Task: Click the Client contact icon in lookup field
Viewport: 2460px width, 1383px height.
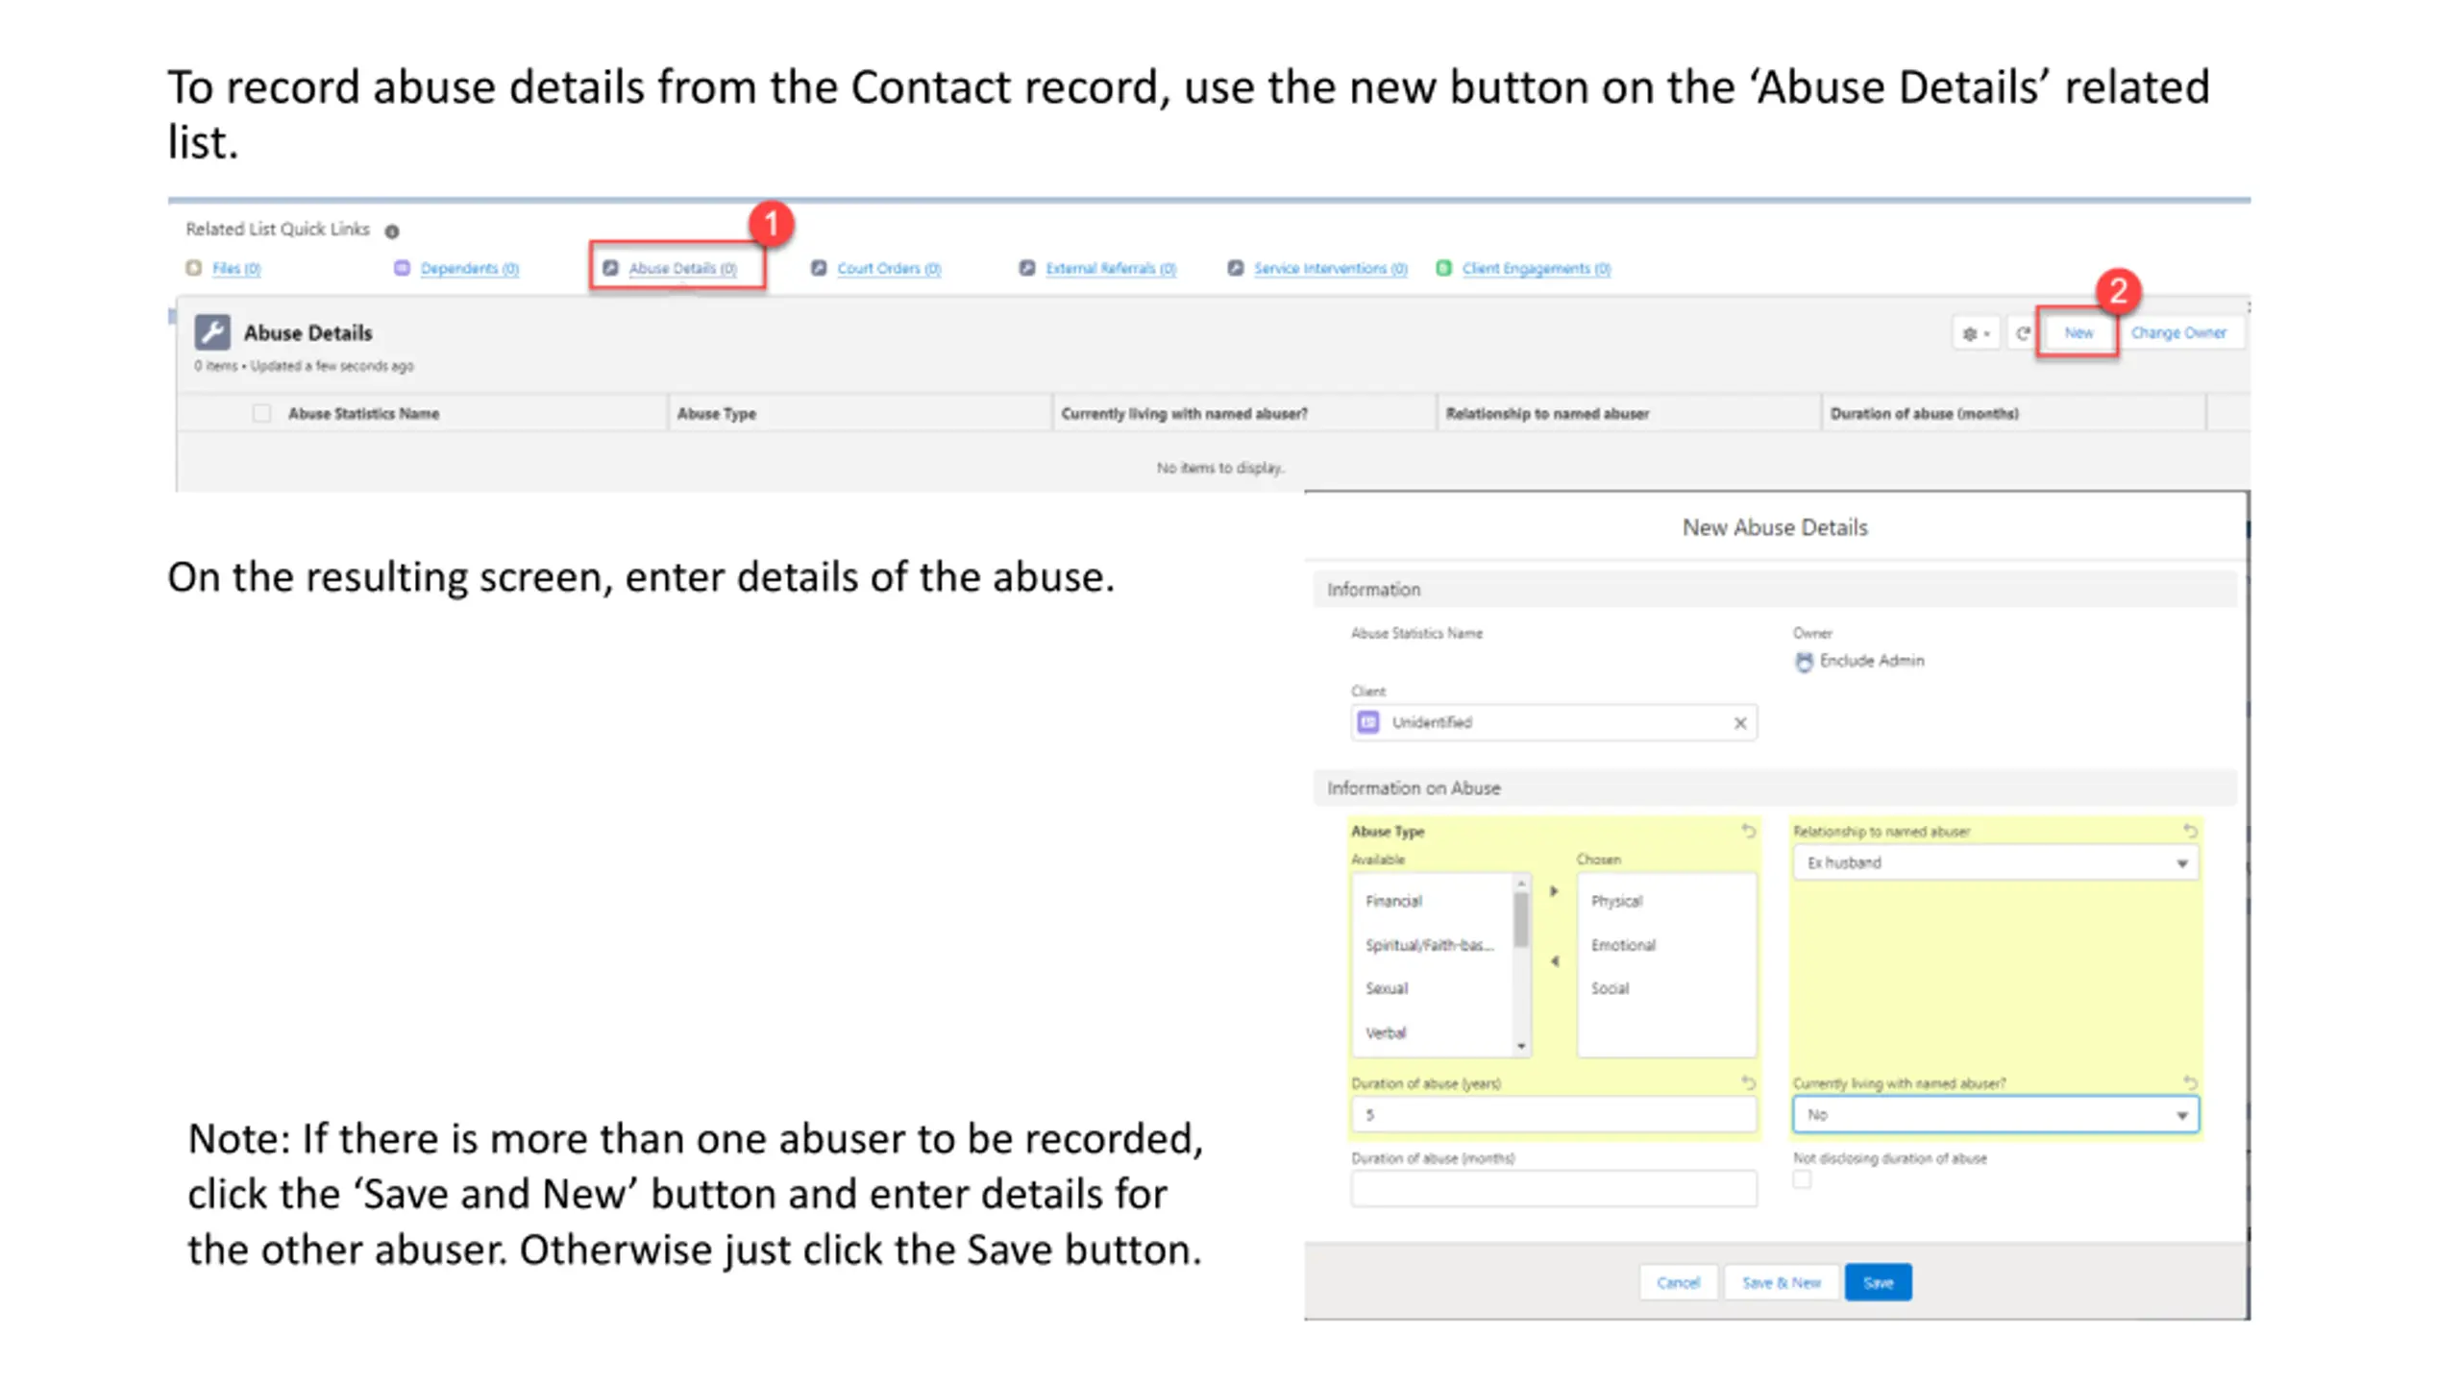Action: pos(1369,722)
